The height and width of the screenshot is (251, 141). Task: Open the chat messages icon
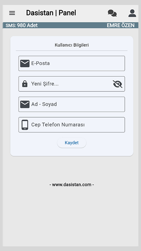[x=112, y=13]
